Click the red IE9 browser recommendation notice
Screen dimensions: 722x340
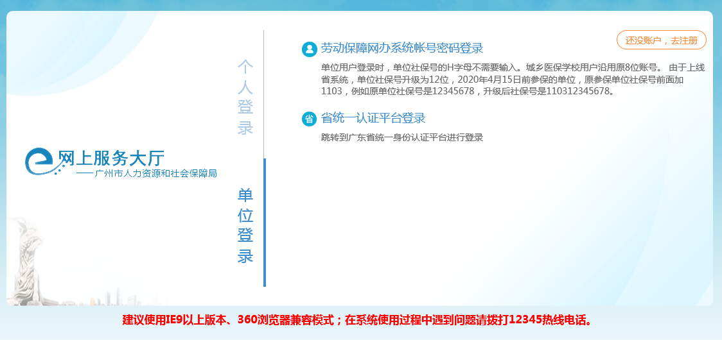click(357, 320)
